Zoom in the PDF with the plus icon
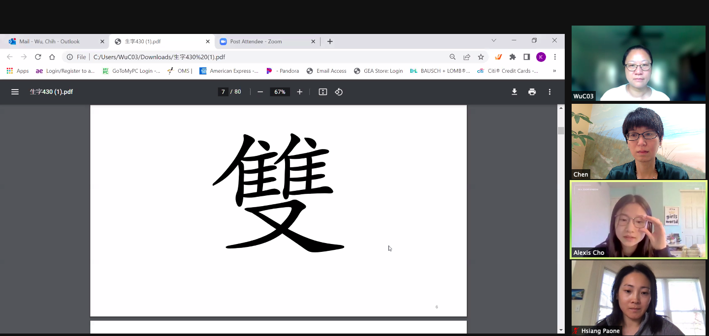This screenshot has width=709, height=336. pyautogui.click(x=299, y=92)
